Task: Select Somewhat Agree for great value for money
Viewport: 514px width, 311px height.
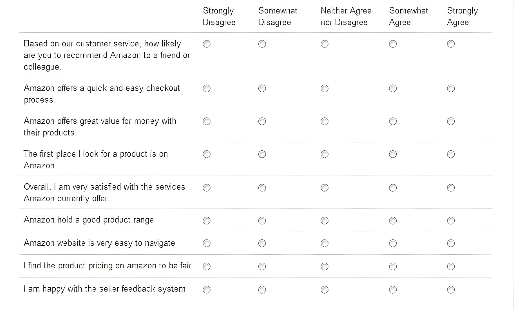Action: click(393, 121)
